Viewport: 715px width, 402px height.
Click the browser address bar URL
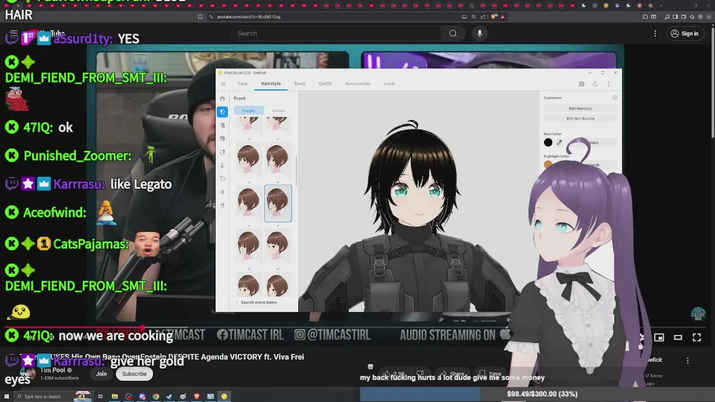(249, 17)
